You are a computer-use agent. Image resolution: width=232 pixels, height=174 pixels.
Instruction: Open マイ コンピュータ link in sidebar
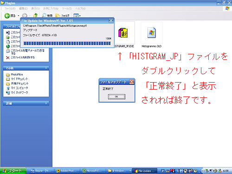17,88
